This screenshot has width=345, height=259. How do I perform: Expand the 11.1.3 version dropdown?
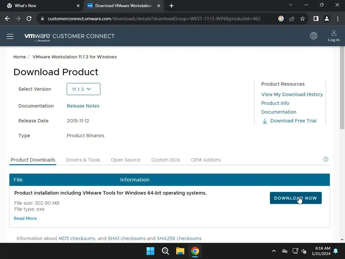click(84, 89)
